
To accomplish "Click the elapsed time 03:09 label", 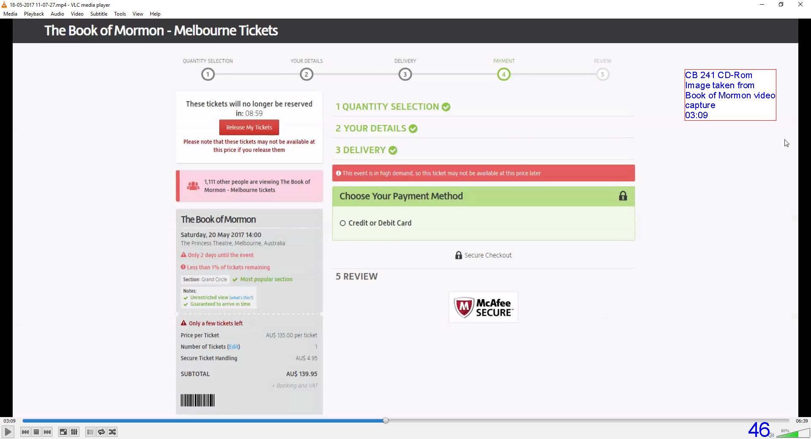I will (9, 420).
